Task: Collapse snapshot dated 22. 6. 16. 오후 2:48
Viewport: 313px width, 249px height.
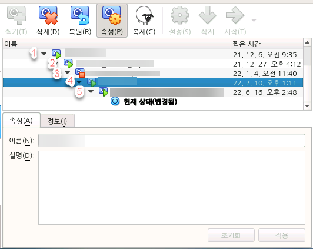Action: click(91, 91)
